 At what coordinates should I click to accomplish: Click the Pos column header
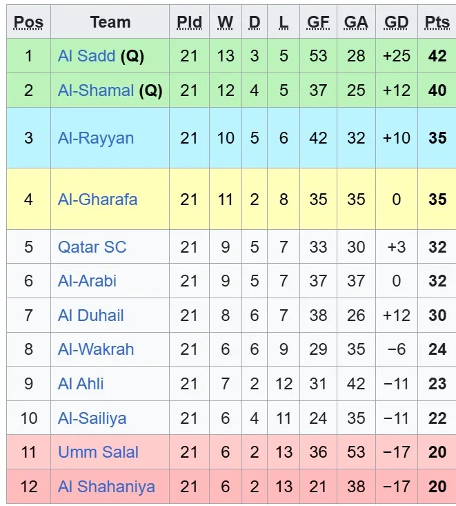tap(28, 22)
